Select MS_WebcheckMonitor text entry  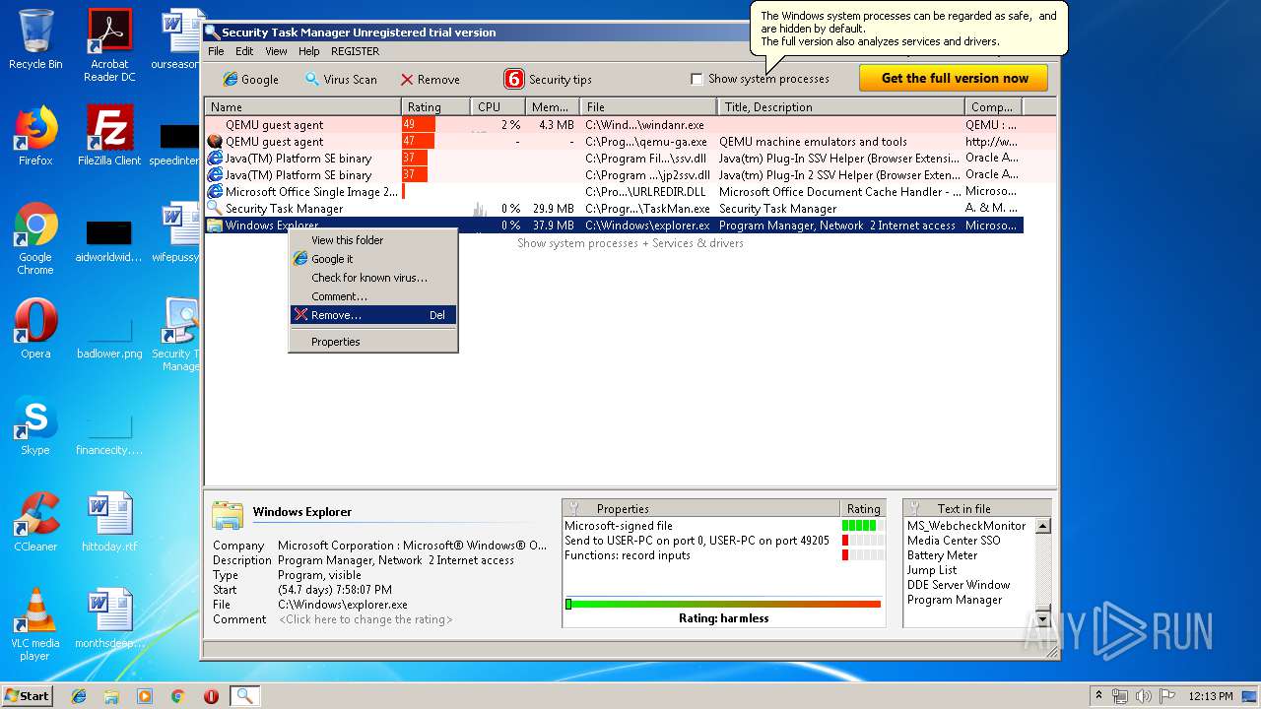tap(966, 526)
